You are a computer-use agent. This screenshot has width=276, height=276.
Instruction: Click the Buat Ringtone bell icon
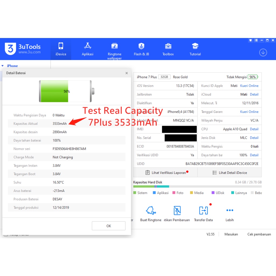click(151, 211)
